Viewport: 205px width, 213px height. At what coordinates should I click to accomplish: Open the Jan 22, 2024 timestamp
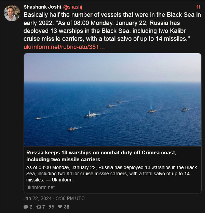tap(38, 198)
